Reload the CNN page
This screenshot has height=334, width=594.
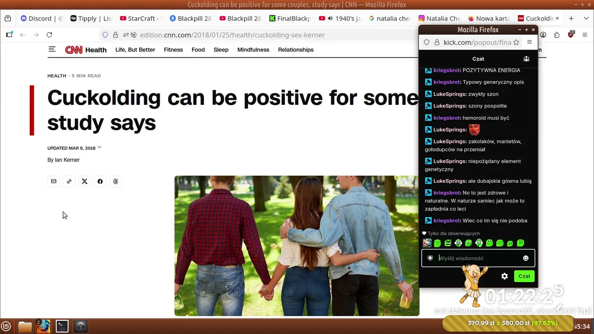[49, 35]
